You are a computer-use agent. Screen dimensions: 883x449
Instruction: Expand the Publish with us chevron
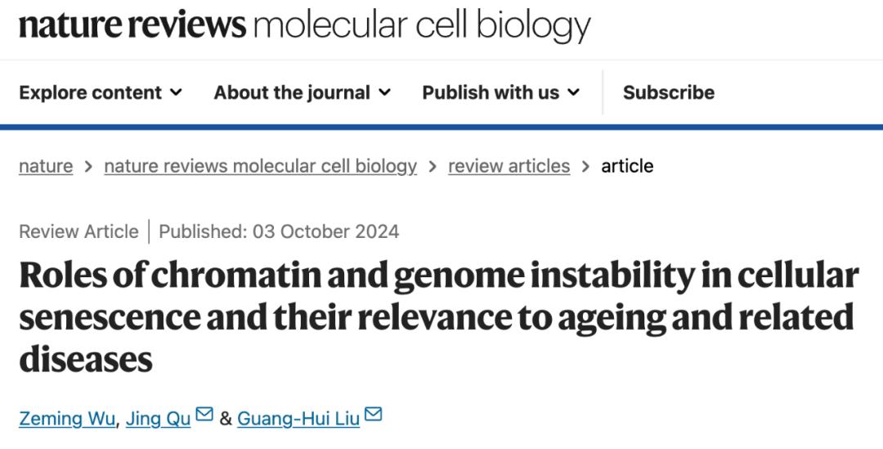tap(573, 92)
